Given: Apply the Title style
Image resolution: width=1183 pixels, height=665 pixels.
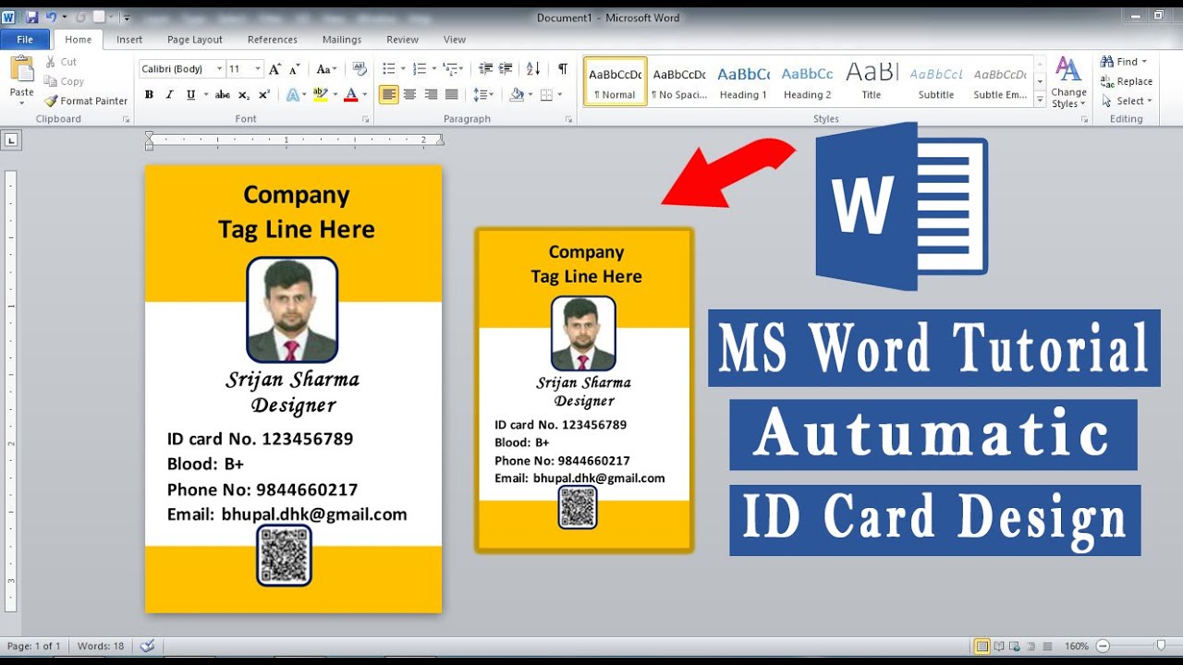Looking at the screenshot, I should coord(872,82).
